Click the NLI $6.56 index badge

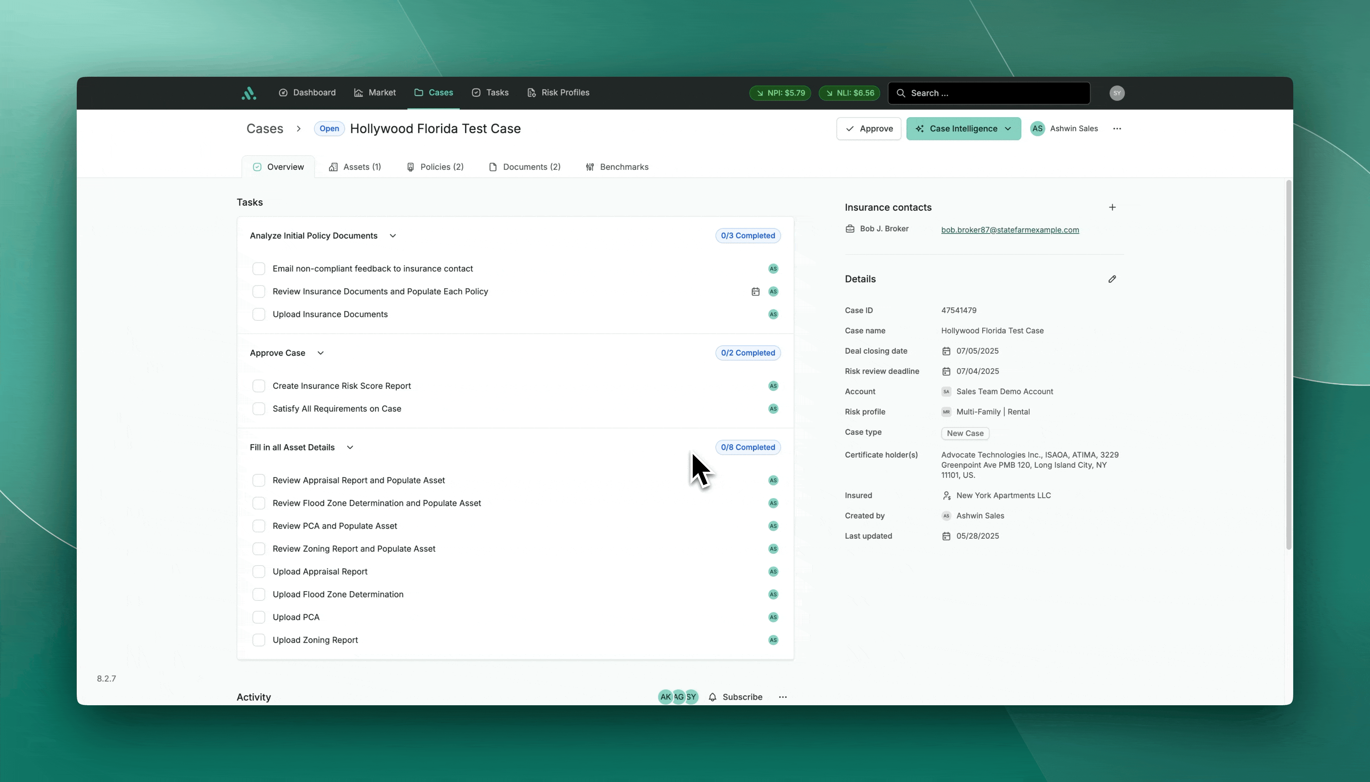(849, 93)
